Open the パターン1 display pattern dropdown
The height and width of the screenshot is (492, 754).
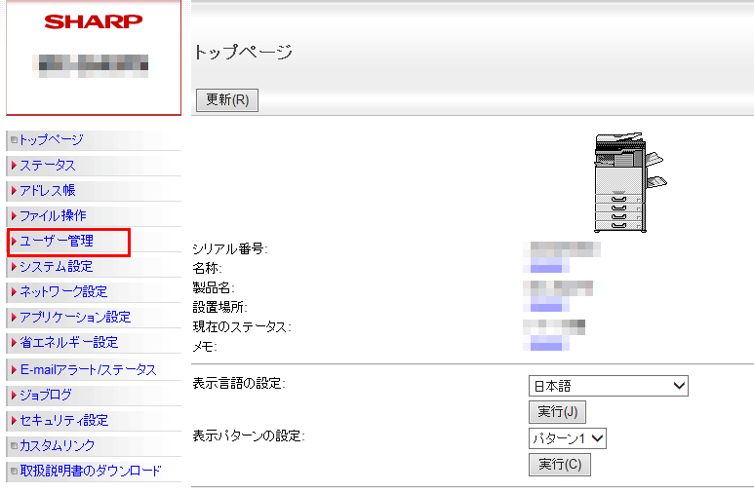pyautogui.click(x=567, y=438)
